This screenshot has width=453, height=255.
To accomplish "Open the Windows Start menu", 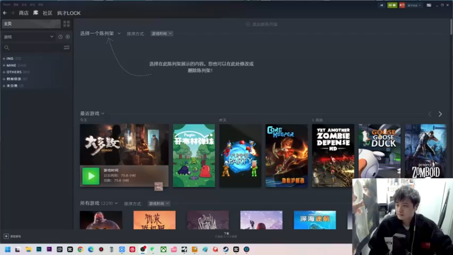I will pos(7,249).
